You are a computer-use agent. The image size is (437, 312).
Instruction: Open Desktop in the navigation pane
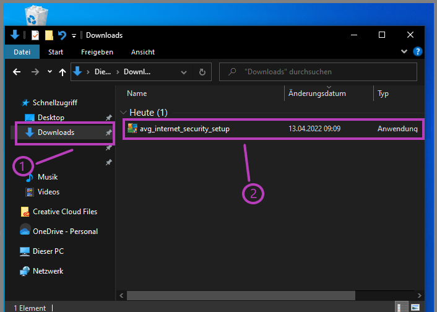click(x=51, y=118)
